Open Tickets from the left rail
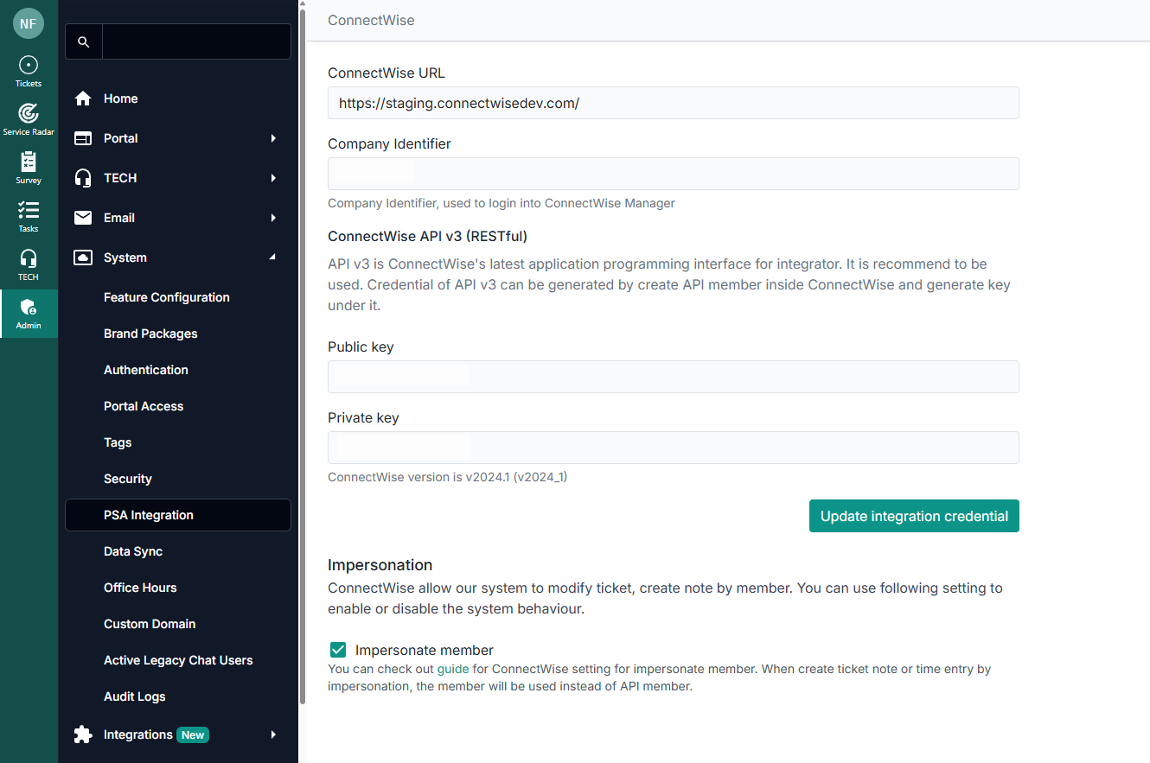The image size is (1150, 763). (x=29, y=71)
